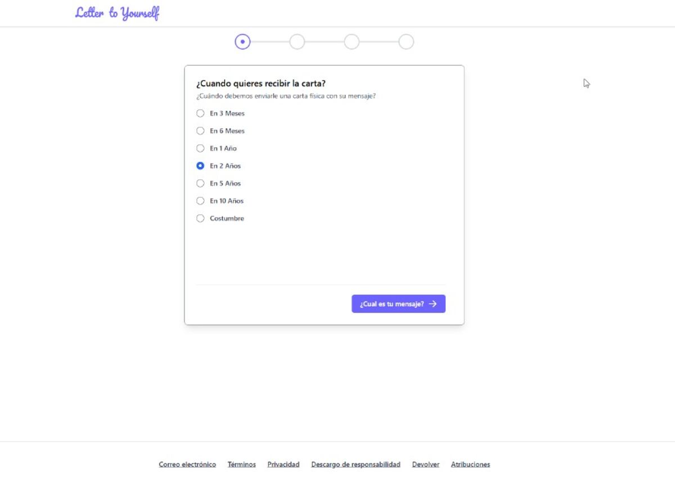Open the Correo electrónico footer link
Screen dimensions: 675x477
pos(187,465)
